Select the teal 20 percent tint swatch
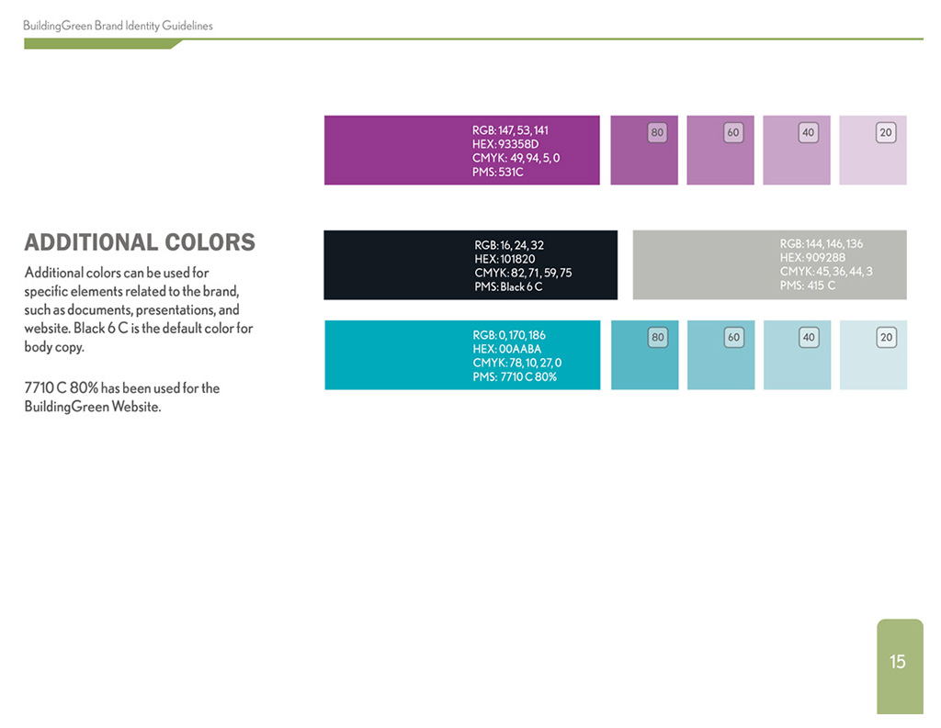This screenshot has height=728, width=941. coord(873,355)
